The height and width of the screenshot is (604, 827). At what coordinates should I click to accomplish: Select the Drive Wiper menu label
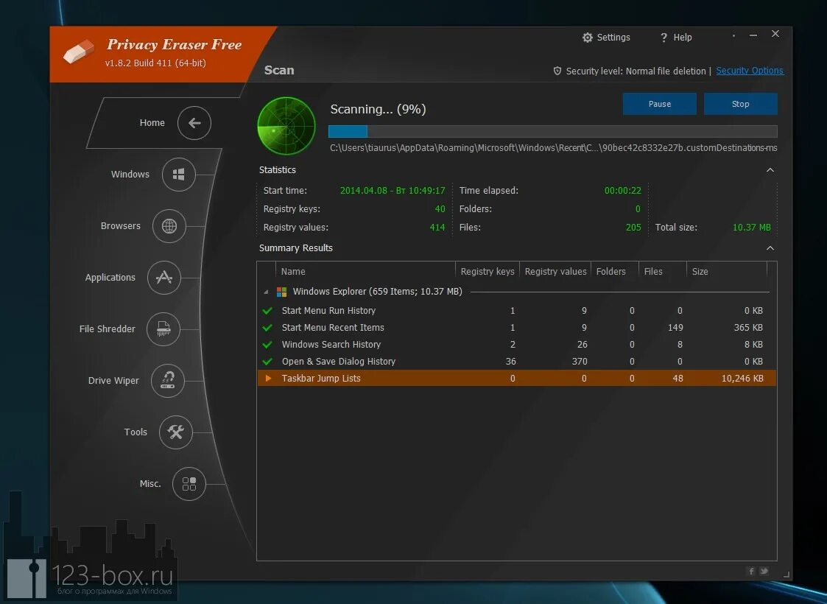pyautogui.click(x=113, y=380)
